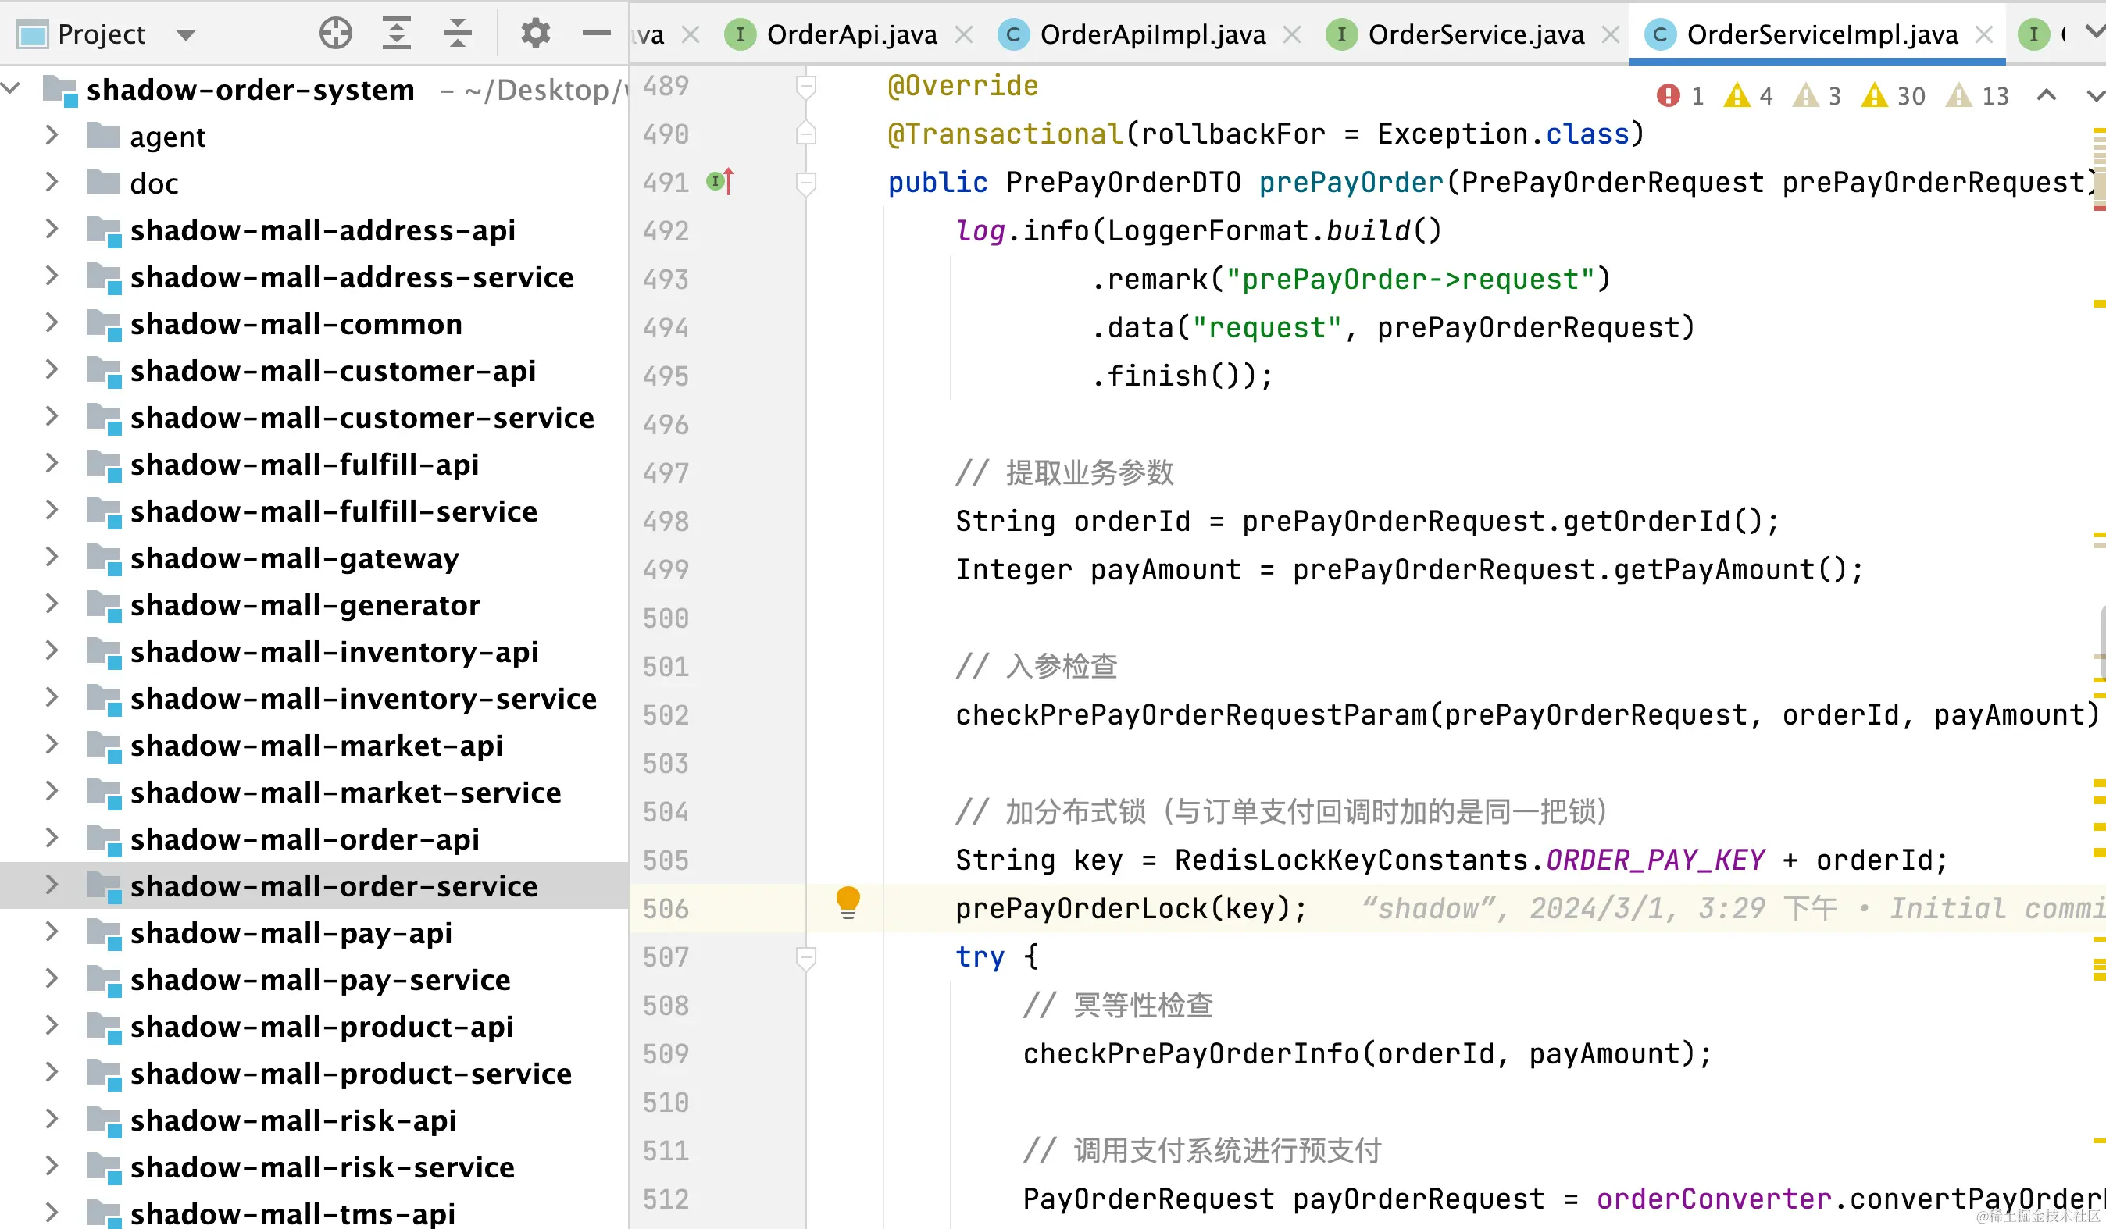
Task: Expand shadow-mall-pay-service module
Action: coord(51,978)
